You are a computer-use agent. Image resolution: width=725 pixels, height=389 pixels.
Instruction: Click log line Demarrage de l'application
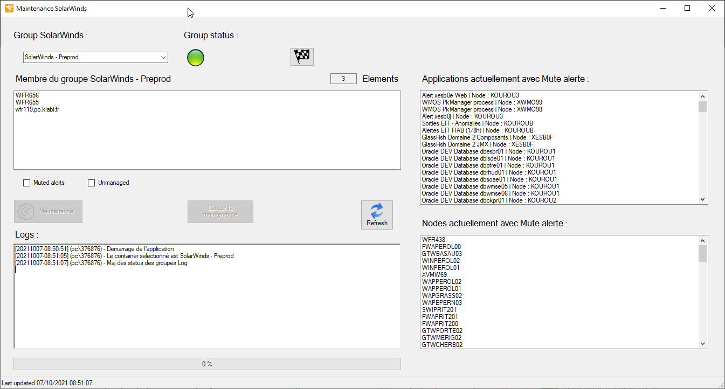(x=95, y=249)
